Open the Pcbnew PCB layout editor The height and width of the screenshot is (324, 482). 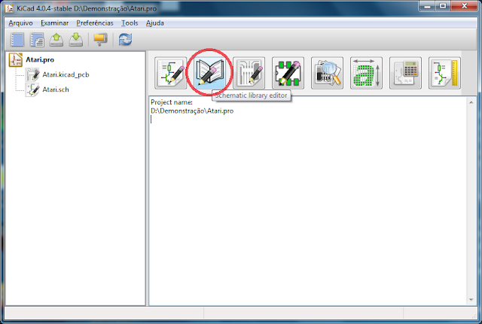coord(249,73)
